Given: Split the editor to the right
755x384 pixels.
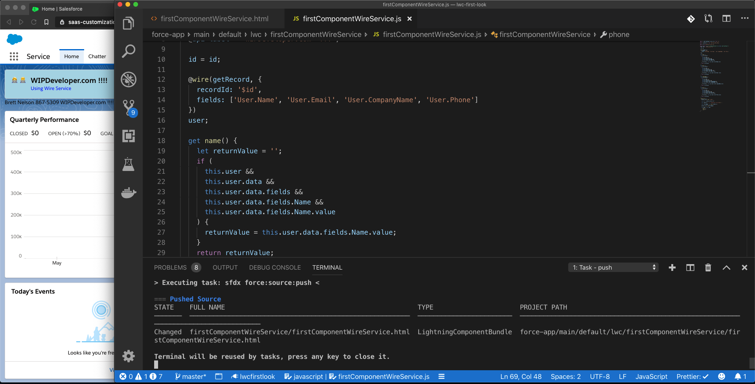Looking at the screenshot, I should click(726, 18).
